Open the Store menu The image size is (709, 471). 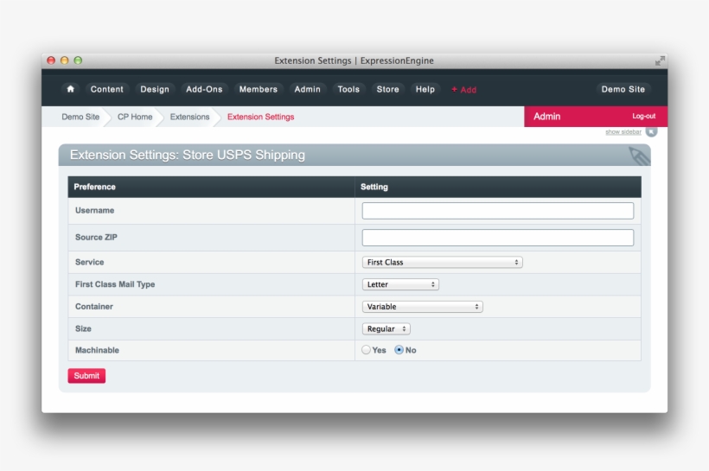(387, 89)
